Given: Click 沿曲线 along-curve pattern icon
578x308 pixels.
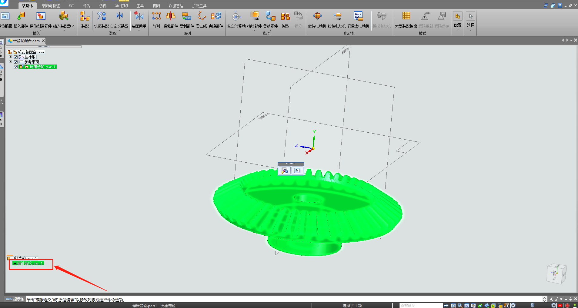Looking at the screenshot, I should (202, 16).
